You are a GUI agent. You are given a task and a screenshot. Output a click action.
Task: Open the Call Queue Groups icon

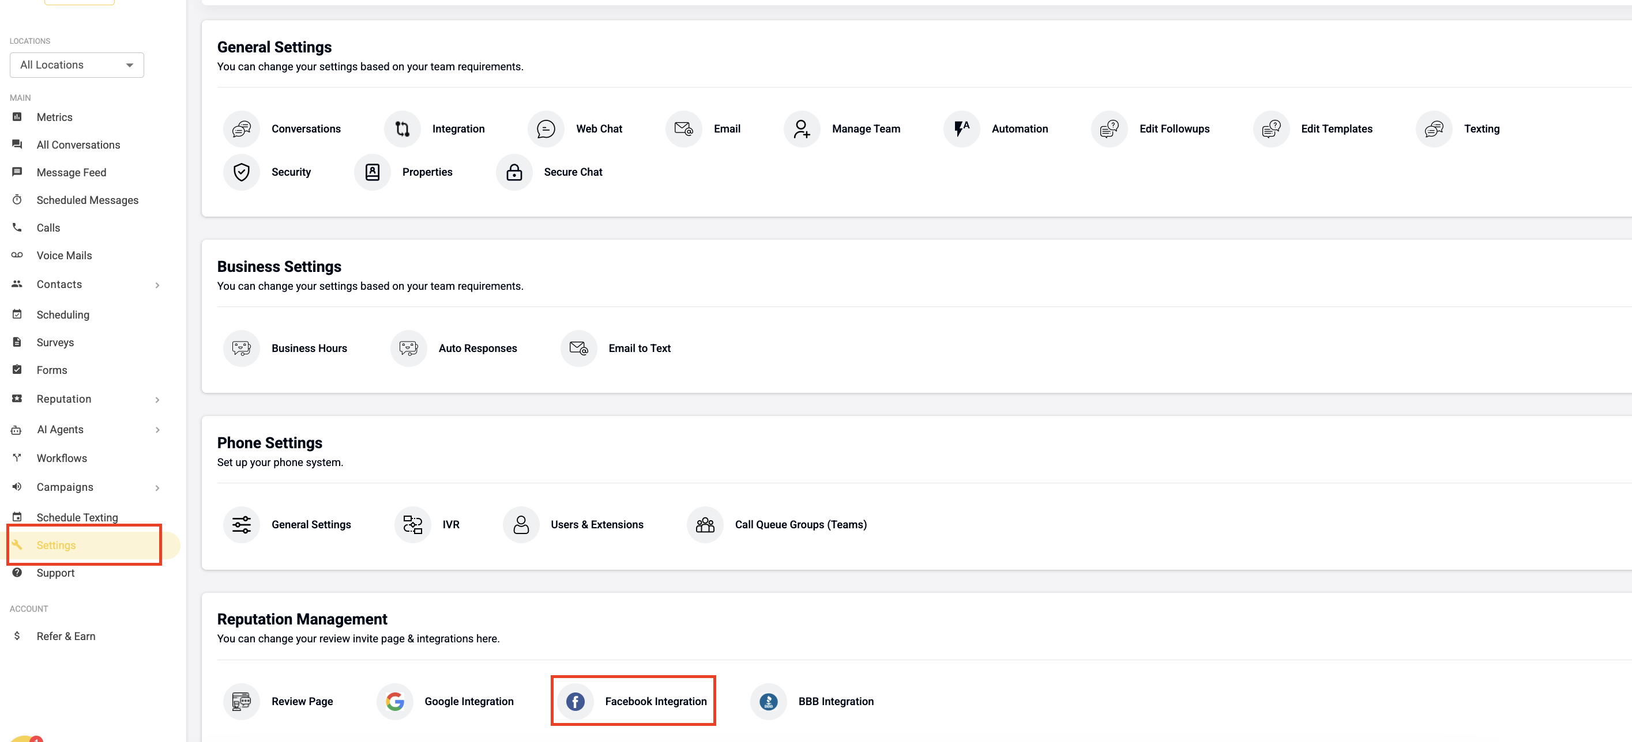click(705, 525)
